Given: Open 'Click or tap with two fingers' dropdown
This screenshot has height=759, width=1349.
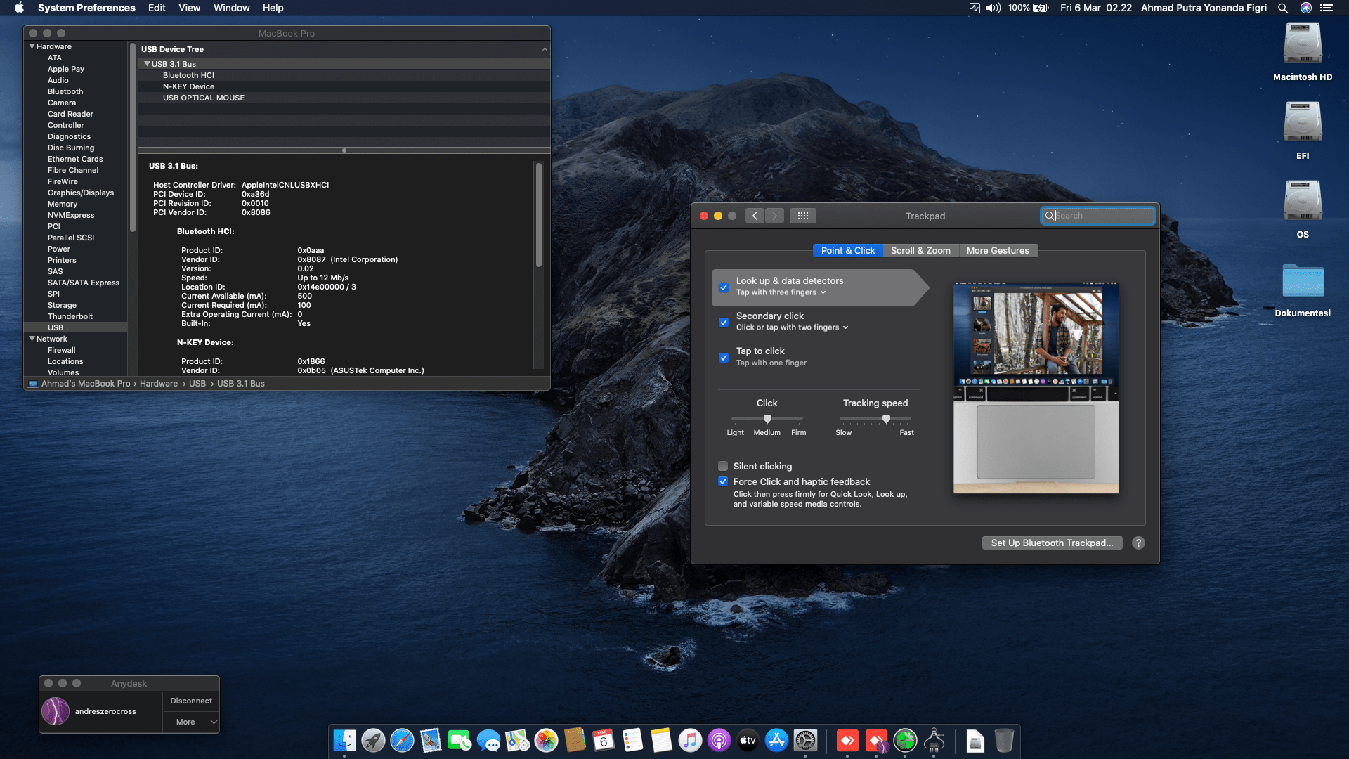Looking at the screenshot, I should (x=793, y=327).
